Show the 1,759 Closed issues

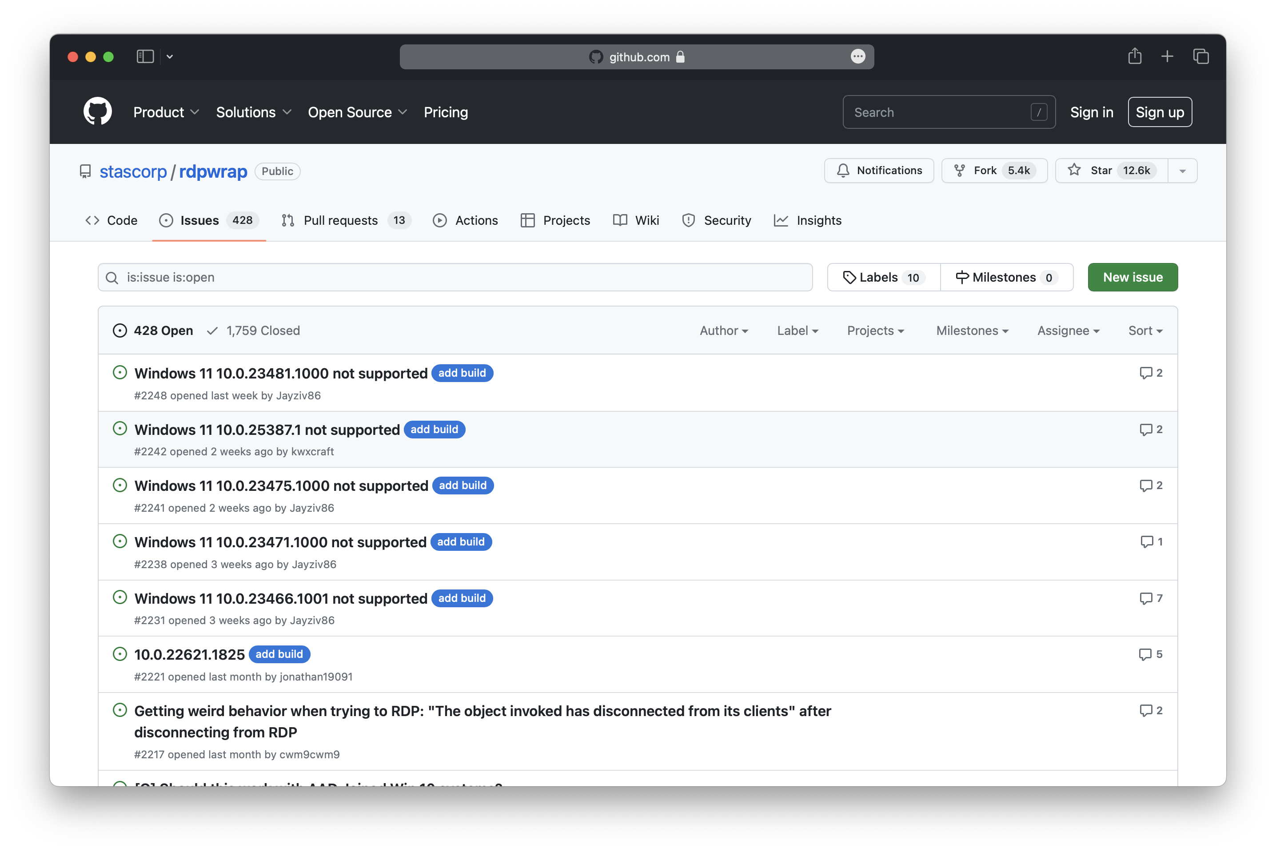(x=254, y=331)
